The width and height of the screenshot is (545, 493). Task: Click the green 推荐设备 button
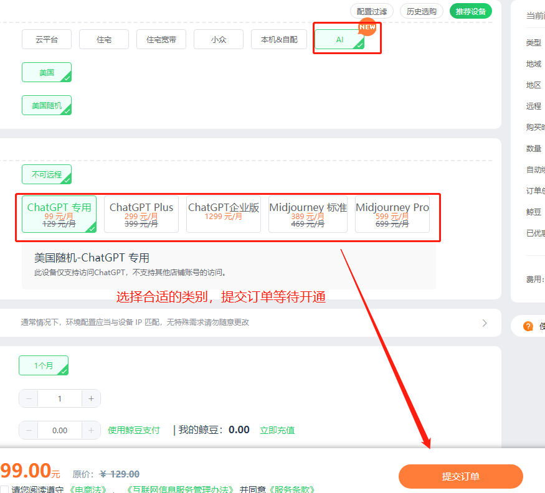pos(471,11)
